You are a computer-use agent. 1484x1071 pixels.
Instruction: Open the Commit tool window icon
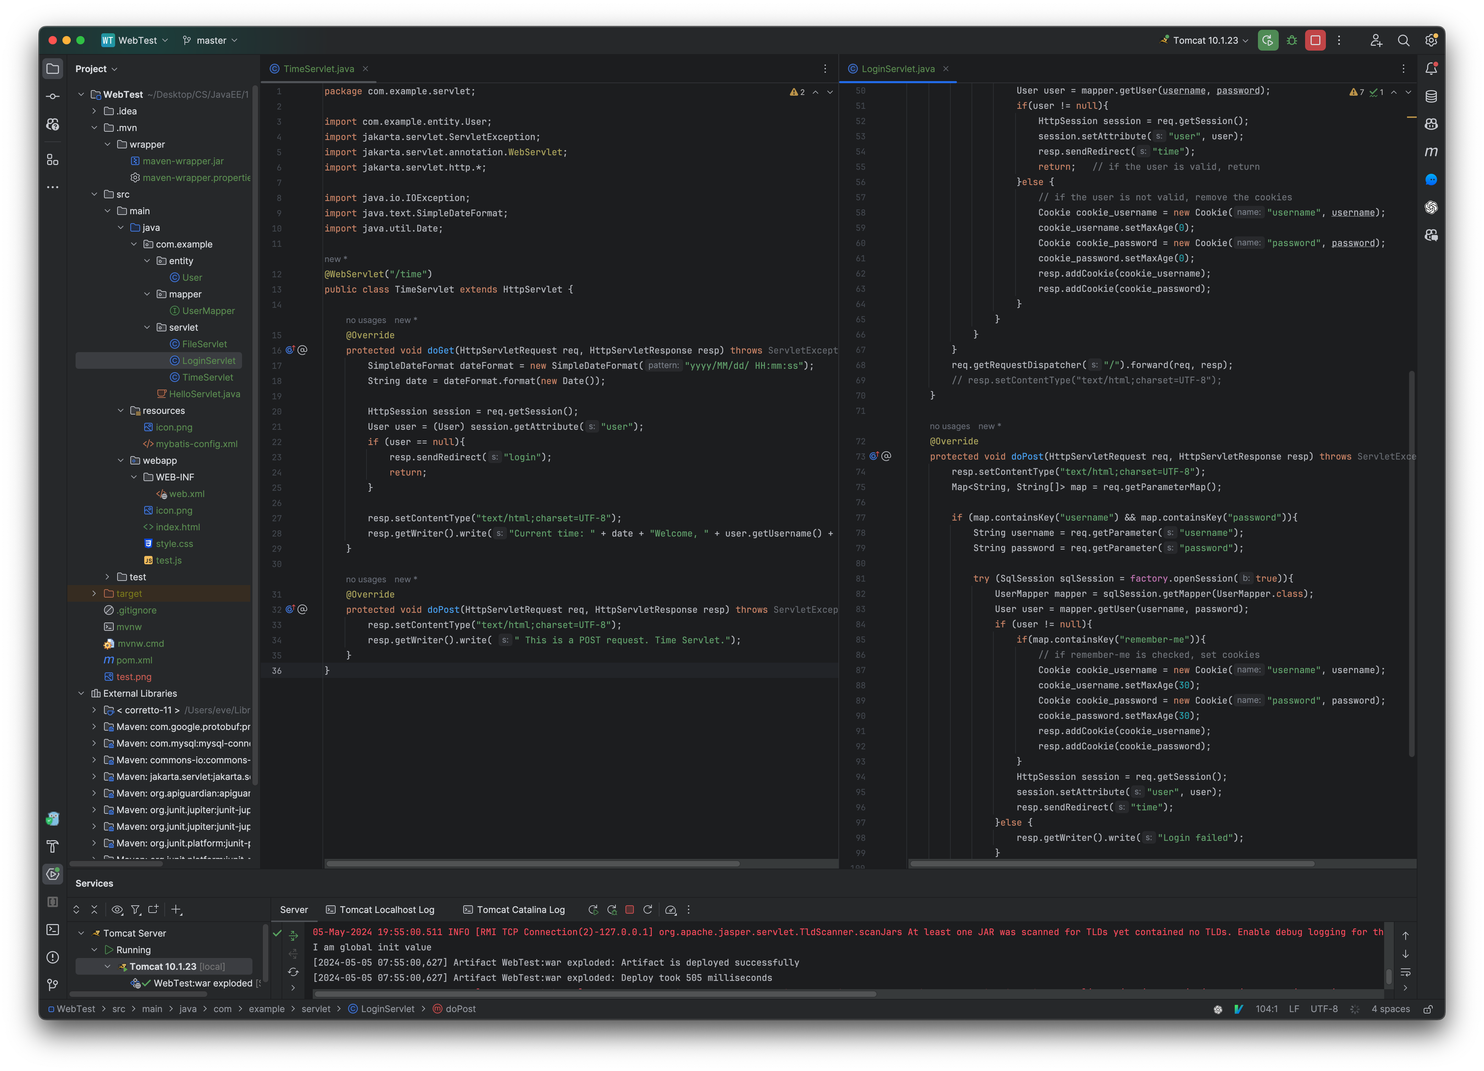pos(52,96)
